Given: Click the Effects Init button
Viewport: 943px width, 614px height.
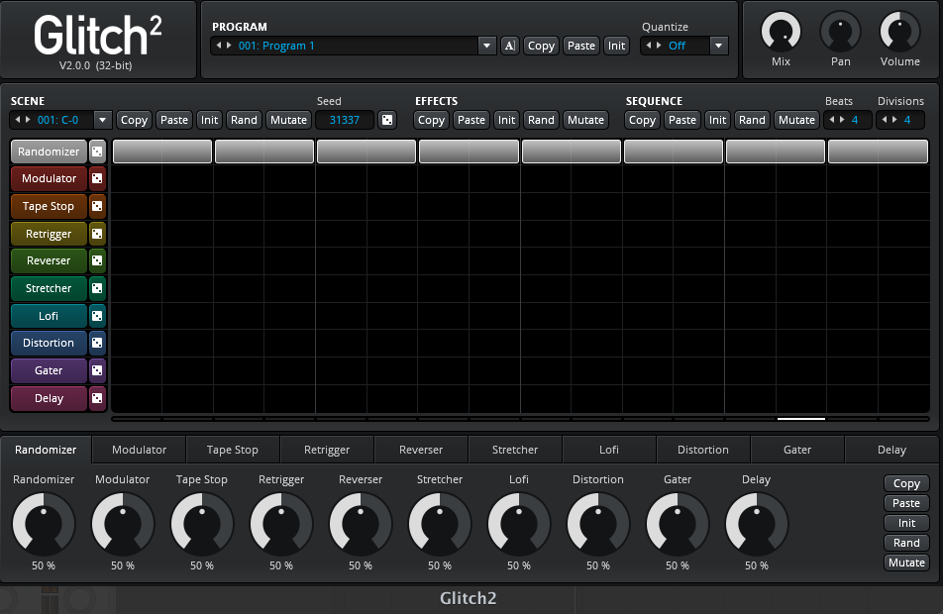Looking at the screenshot, I should pos(506,120).
